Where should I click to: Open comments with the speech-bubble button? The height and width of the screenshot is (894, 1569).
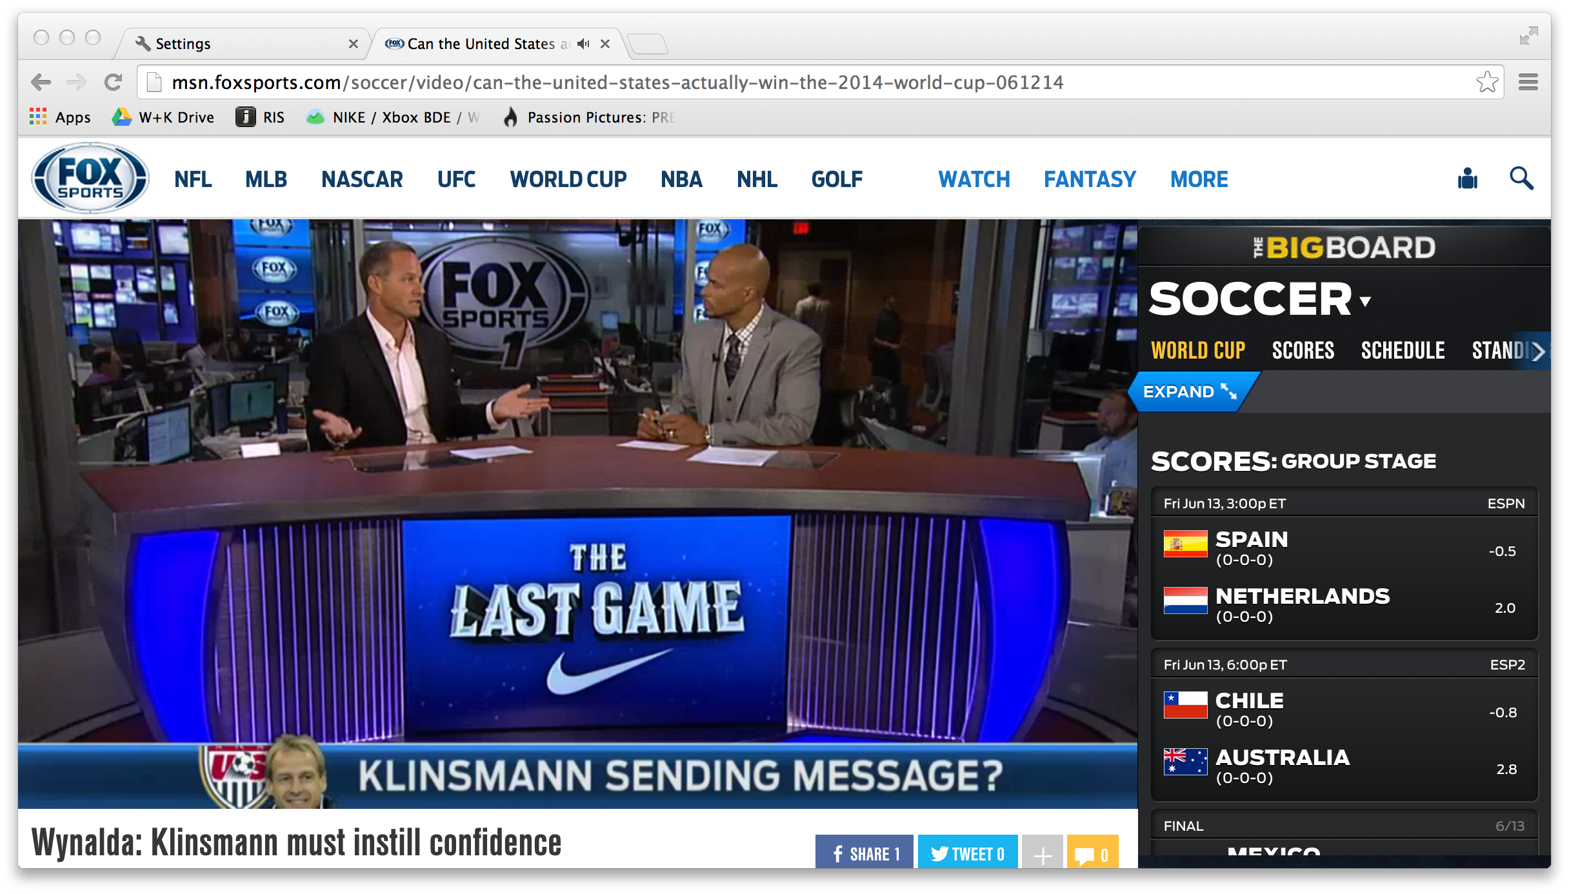(x=1092, y=853)
